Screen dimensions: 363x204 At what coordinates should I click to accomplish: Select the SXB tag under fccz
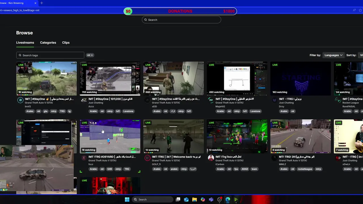[x=109, y=169]
